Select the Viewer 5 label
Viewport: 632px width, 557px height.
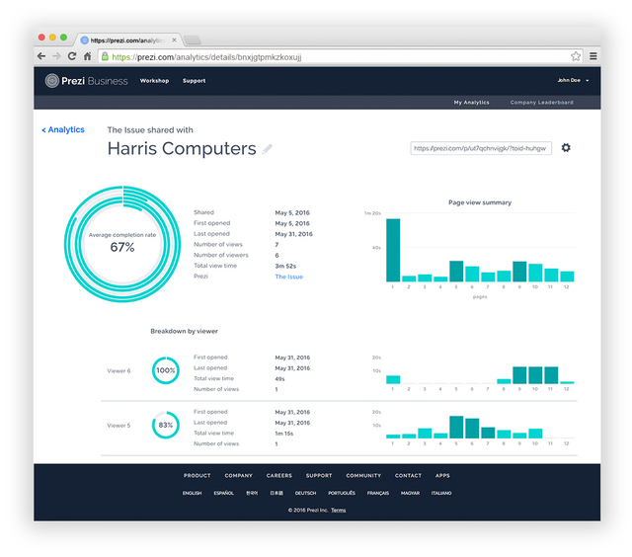(x=118, y=426)
